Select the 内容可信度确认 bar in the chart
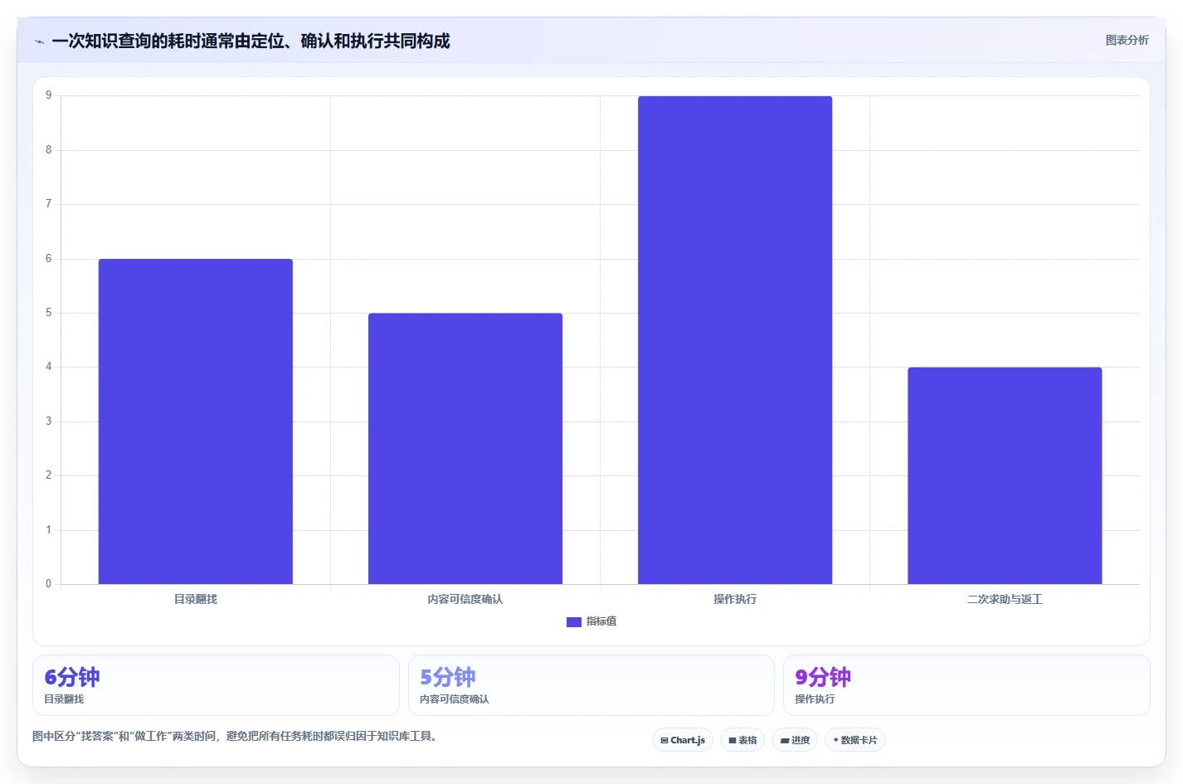Viewport: 1183px width, 784px height. [x=465, y=449]
